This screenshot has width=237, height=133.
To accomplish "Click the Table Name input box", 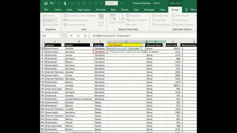I will pyautogui.click(x=49, y=20).
